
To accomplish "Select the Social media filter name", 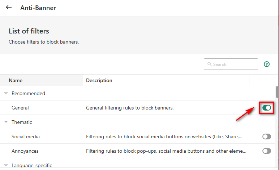I will (25, 137).
